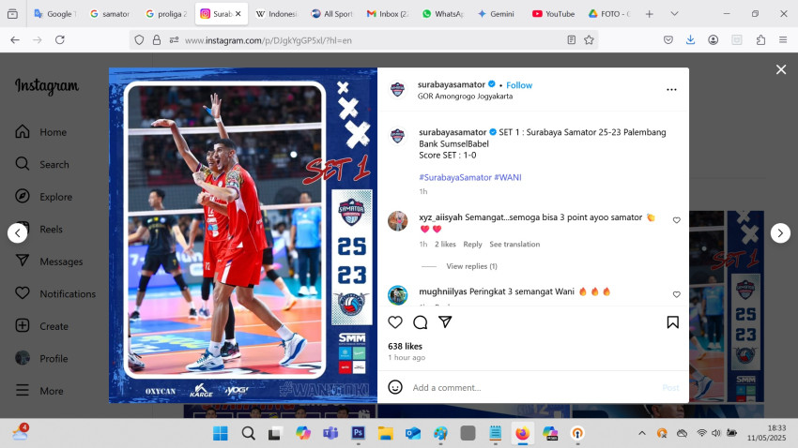798x448 pixels.
Task: Switch to Gemini tab
Action: coord(497,14)
